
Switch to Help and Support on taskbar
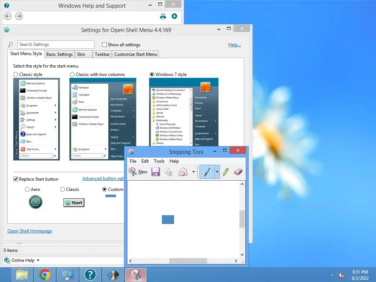[x=90, y=275]
